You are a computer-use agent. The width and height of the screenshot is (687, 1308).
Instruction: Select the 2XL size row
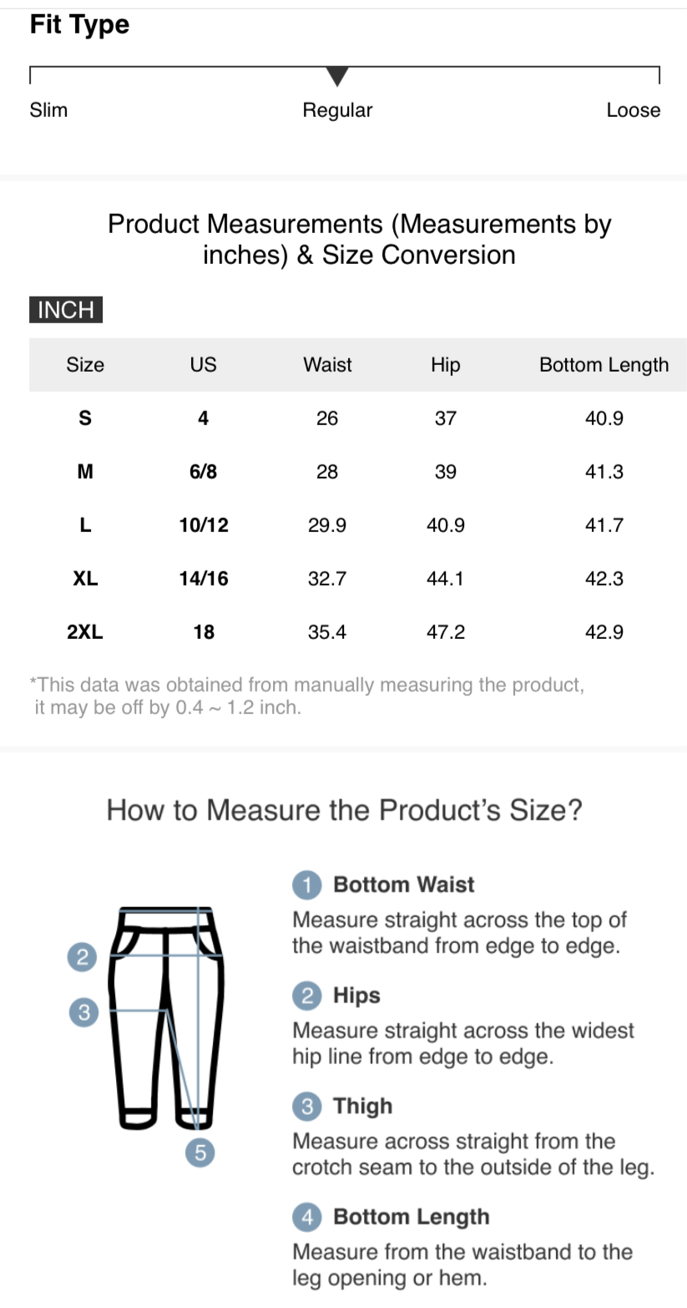coord(357,632)
